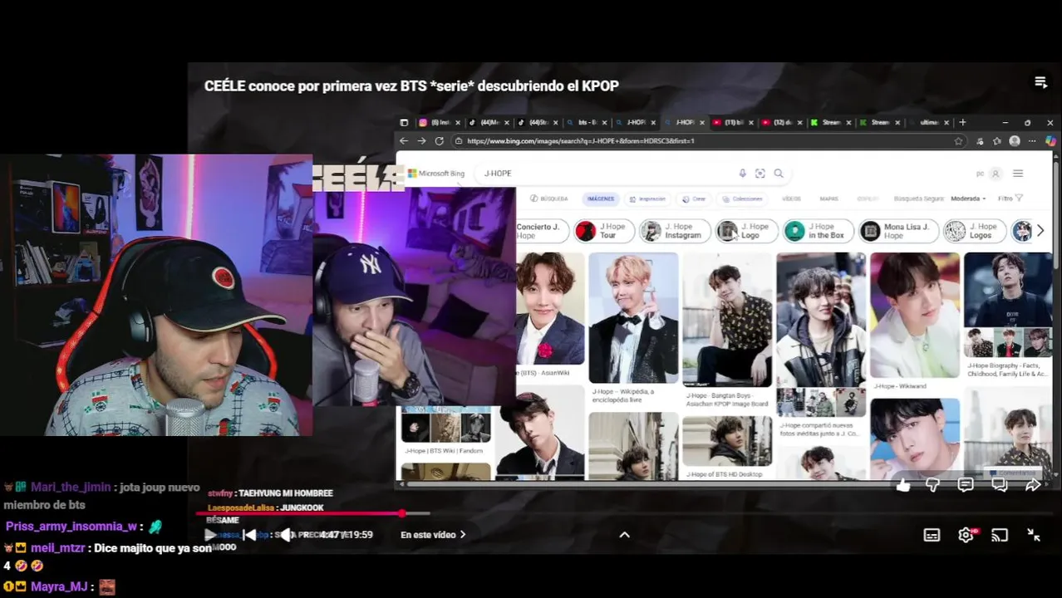This screenshot has width=1062, height=598.
Task: Mute the video with the volume icon
Action: 285,535
